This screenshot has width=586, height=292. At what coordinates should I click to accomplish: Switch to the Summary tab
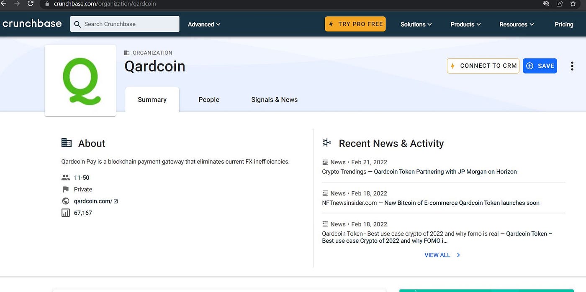[x=152, y=99]
